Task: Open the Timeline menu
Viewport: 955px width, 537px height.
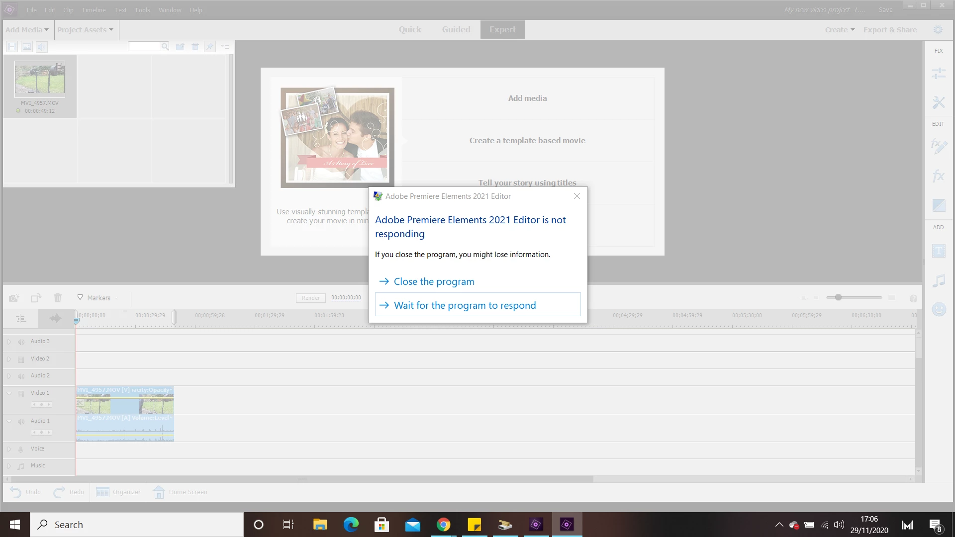Action: click(x=94, y=10)
